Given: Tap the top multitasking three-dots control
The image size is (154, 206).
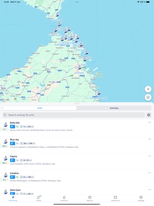Looking at the screenshot, I should tap(77, 2).
